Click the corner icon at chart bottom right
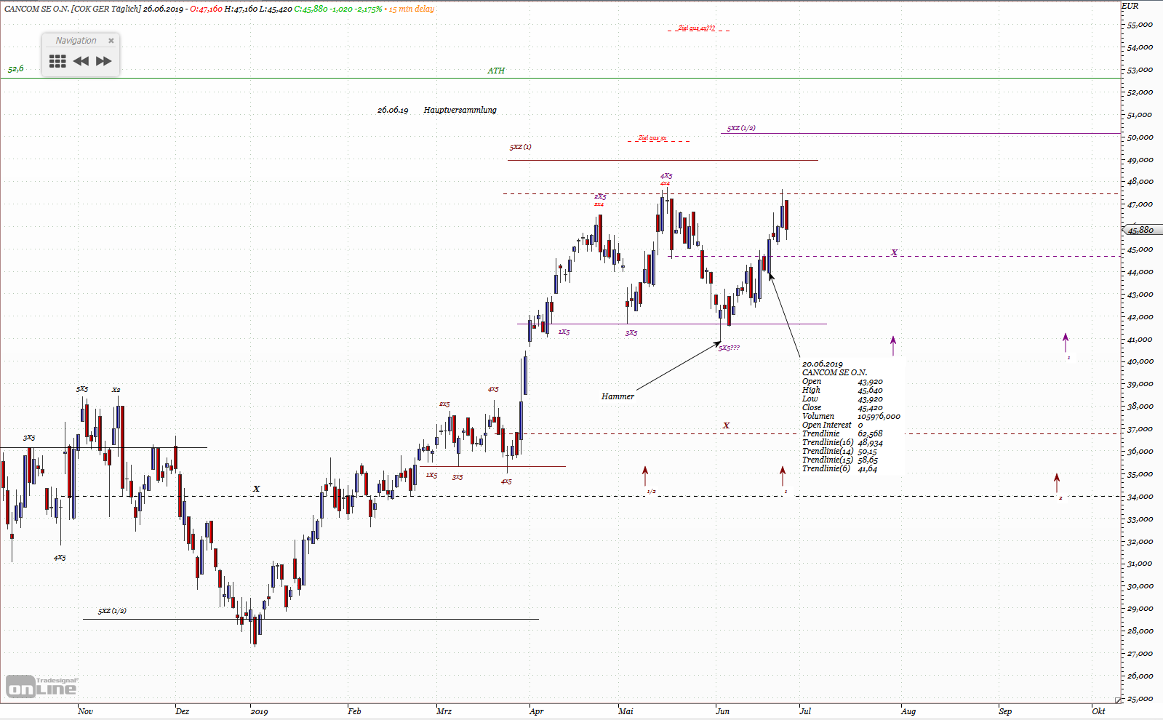This screenshot has height=720, width=1163. [1119, 700]
